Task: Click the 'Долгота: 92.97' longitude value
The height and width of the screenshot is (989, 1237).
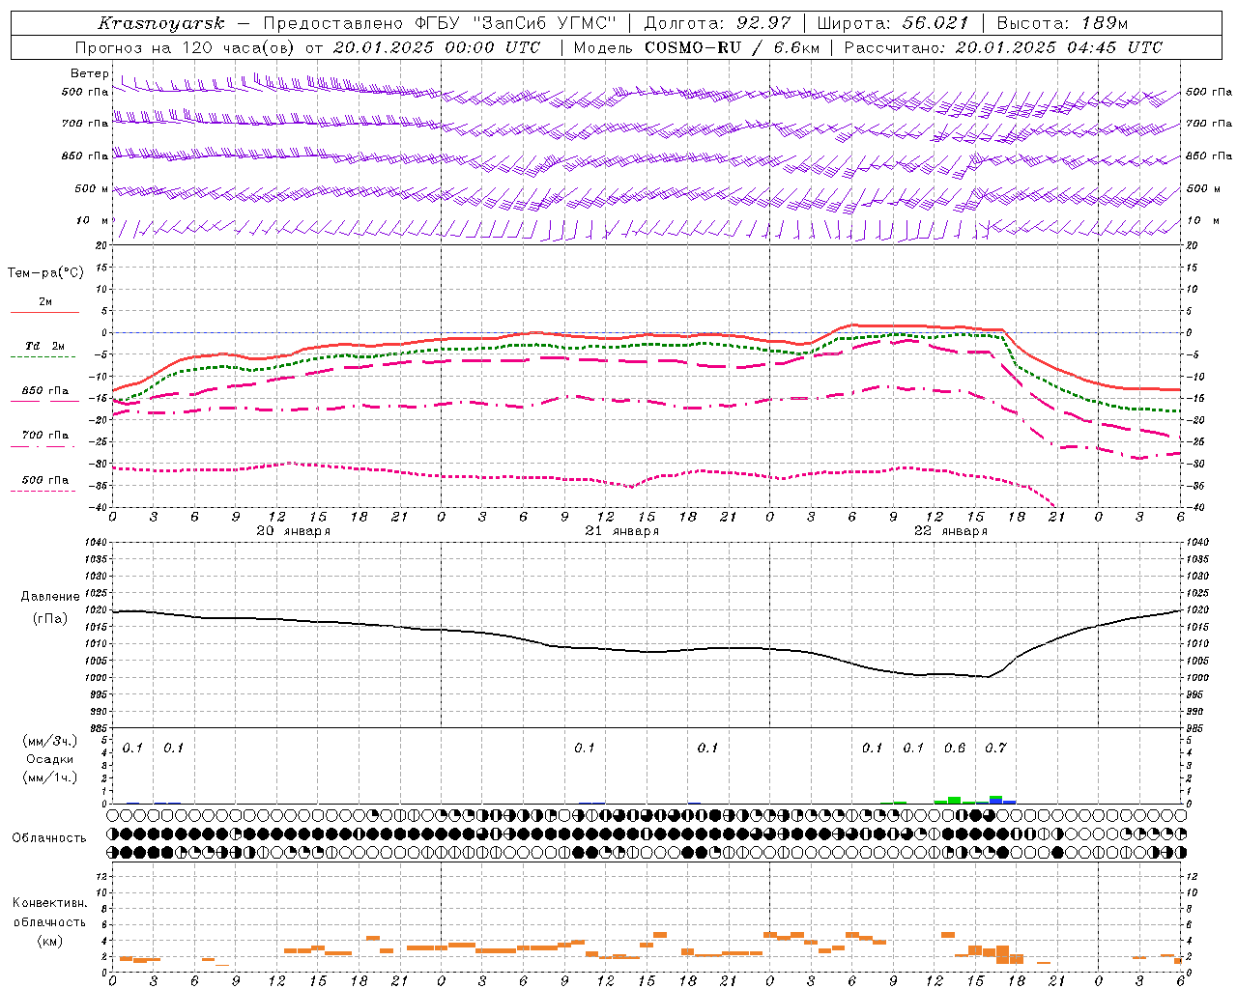Action: pos(717,23)
